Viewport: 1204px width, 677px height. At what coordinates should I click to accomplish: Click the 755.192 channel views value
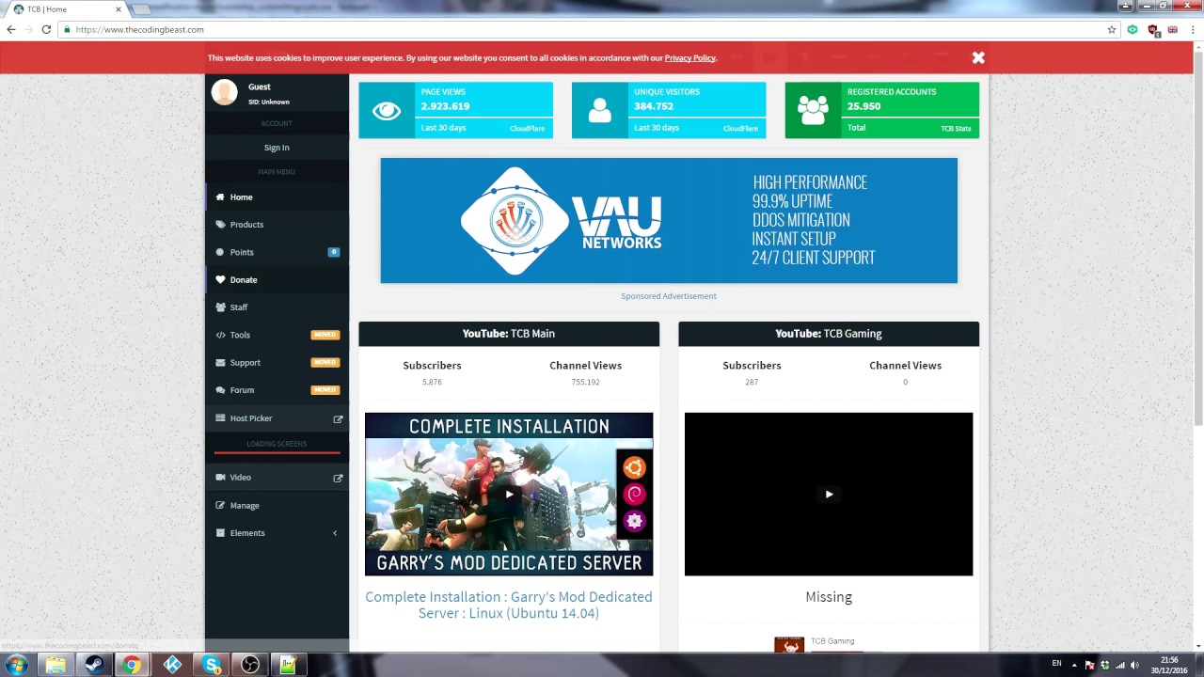[x=585, y=383]
